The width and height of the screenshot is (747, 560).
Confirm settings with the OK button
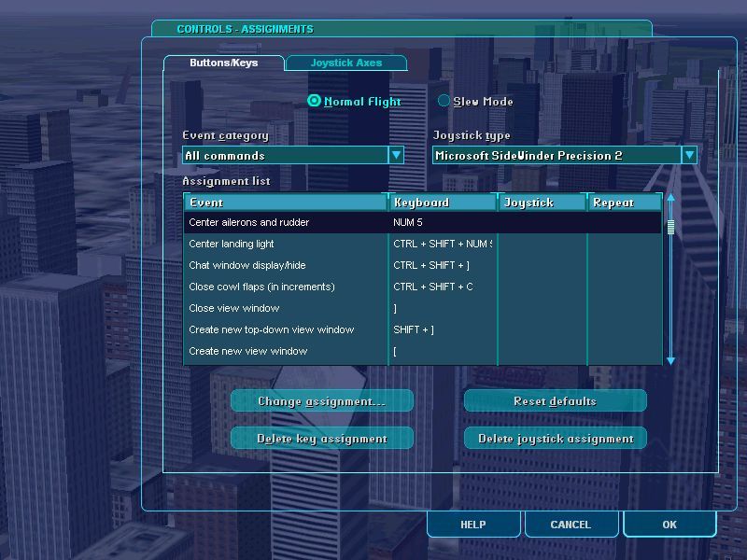(x=669, y=525)
